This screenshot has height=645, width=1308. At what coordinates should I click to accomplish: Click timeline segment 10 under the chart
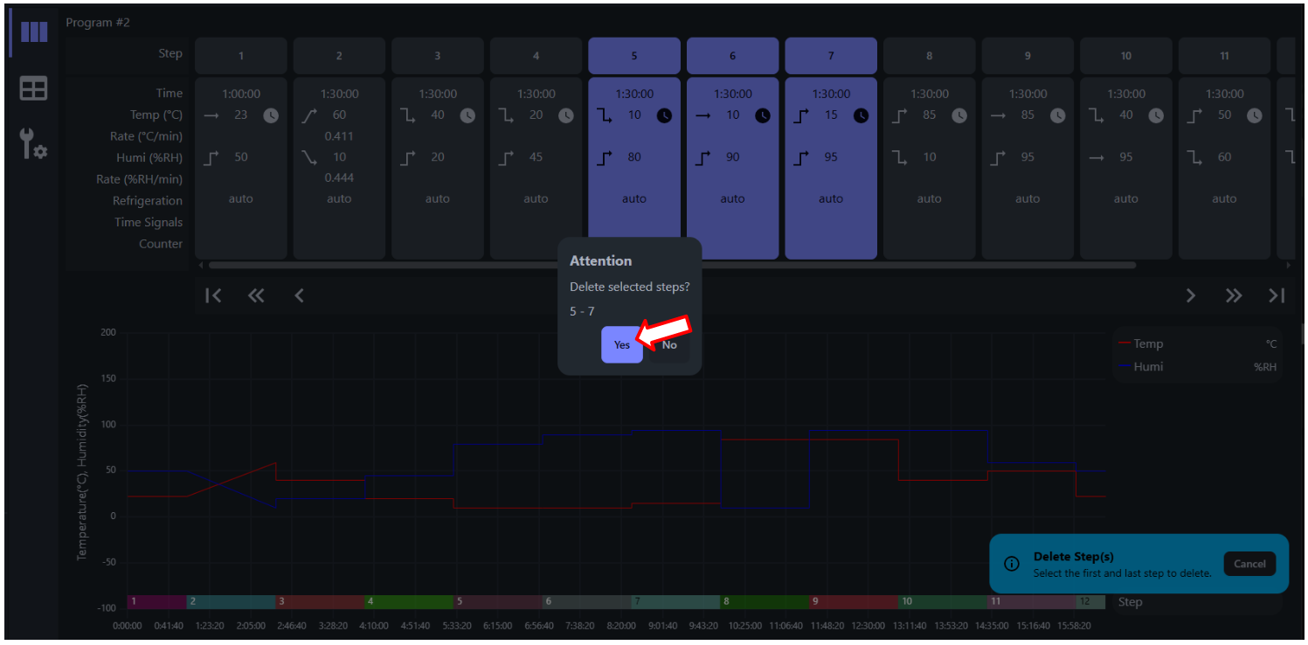[x=942, y=602]
